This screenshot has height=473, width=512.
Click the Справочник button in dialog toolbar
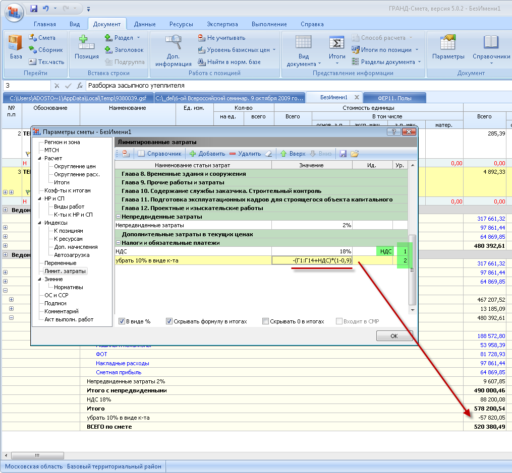pyautogui.click(x=160, y=154)
